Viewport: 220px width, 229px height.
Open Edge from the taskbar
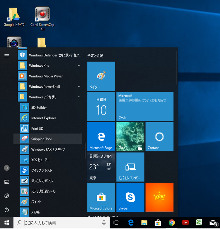131,223
